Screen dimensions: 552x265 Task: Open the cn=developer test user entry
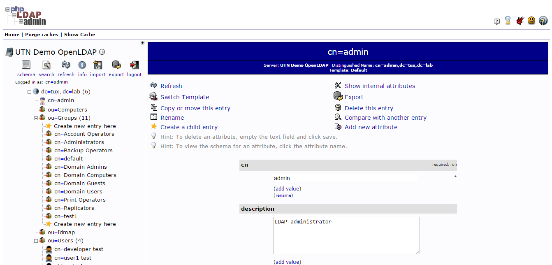coord(79,249)
